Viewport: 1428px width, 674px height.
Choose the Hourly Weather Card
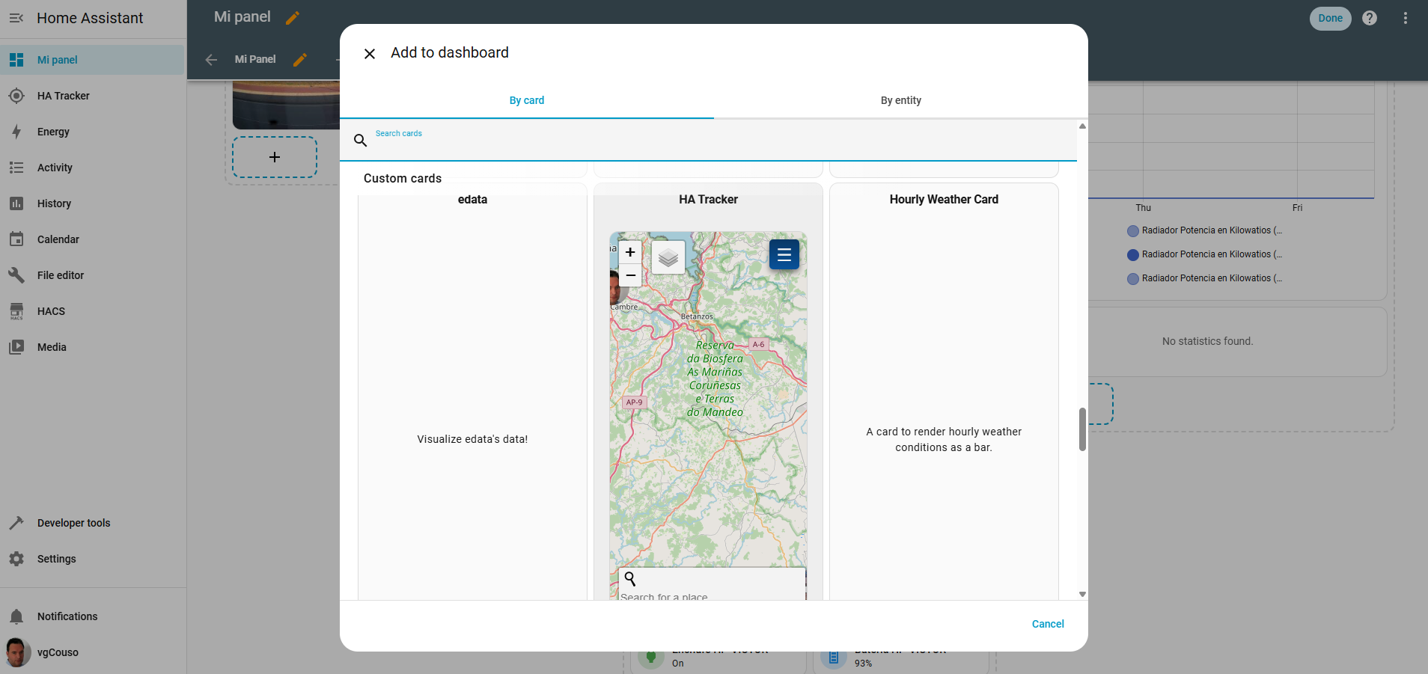point(944,393)
